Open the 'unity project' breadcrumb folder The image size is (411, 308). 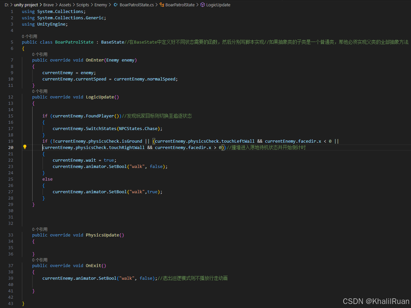[x=26, y=5]
